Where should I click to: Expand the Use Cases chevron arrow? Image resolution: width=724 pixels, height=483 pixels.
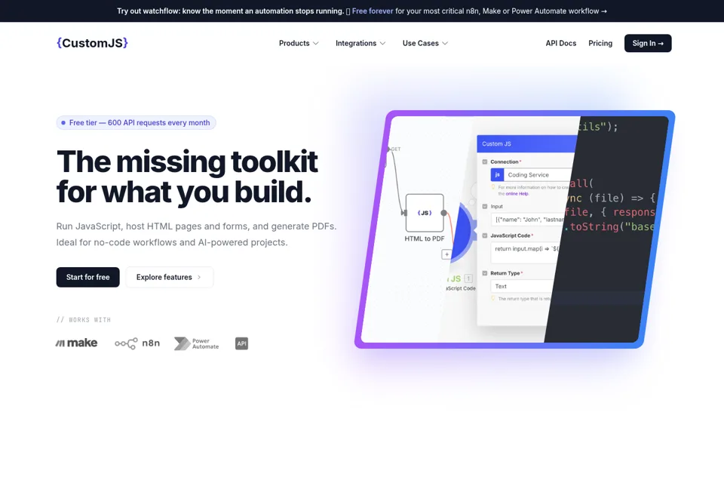tap(445, 44)
